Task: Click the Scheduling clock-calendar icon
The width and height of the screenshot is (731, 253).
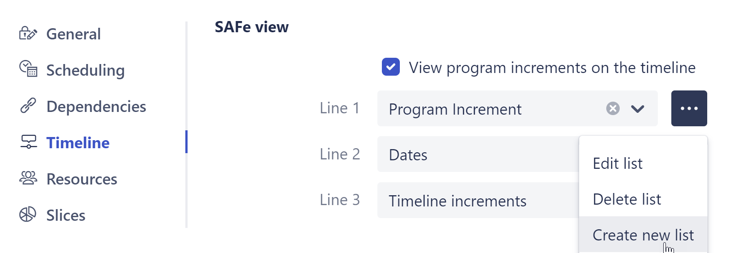Action: coord(28,69)
